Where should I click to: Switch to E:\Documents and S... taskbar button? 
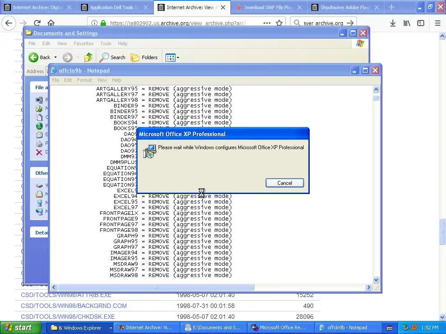(214, 328)
